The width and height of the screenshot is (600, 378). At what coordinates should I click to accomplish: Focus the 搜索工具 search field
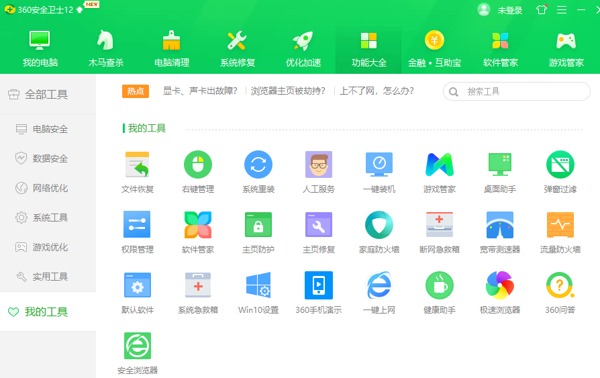coord(517,91)
